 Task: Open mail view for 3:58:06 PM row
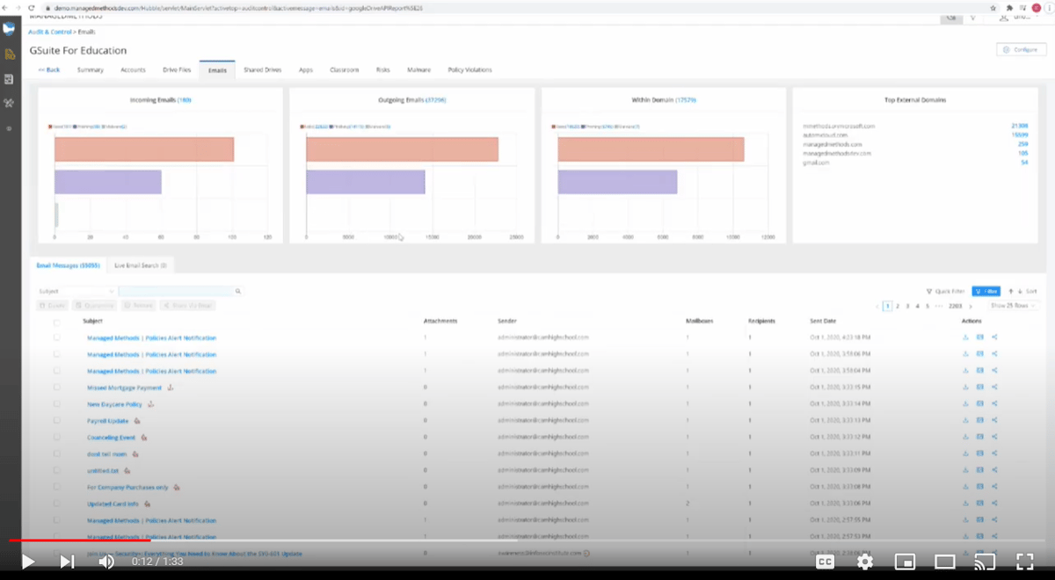coord(980,354)
